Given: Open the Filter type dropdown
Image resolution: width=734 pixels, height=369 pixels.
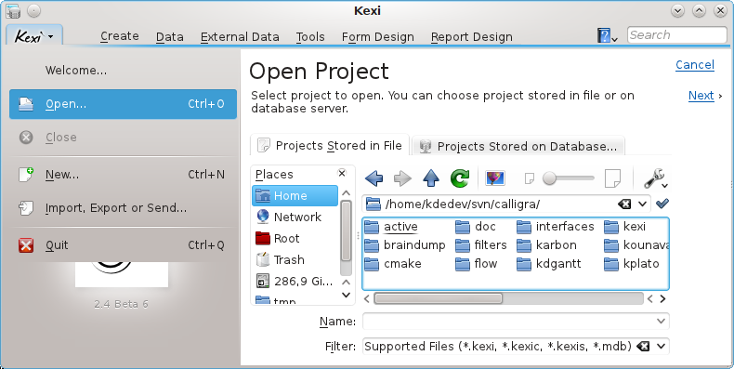Looking at the screenshot, I should (x=661, y=347).
